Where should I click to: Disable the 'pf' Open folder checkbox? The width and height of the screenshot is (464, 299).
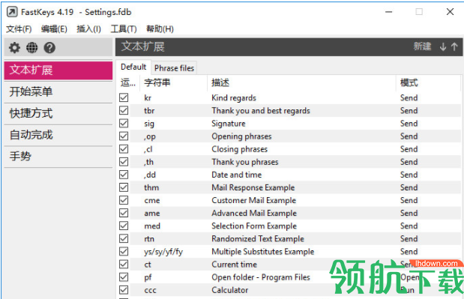[124, 277]
